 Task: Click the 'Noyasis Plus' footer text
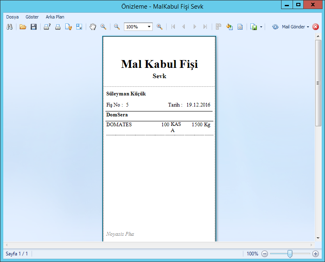click(x=120, y=234)
